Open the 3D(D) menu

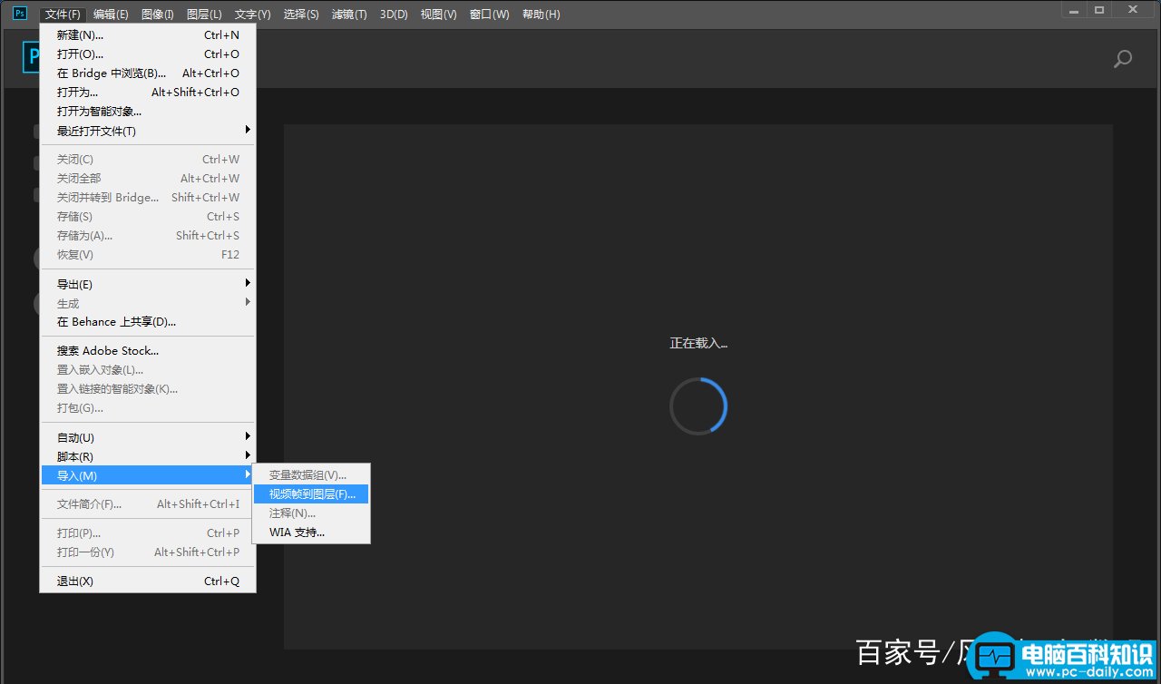pyautogui.click(x=394, y=15)
